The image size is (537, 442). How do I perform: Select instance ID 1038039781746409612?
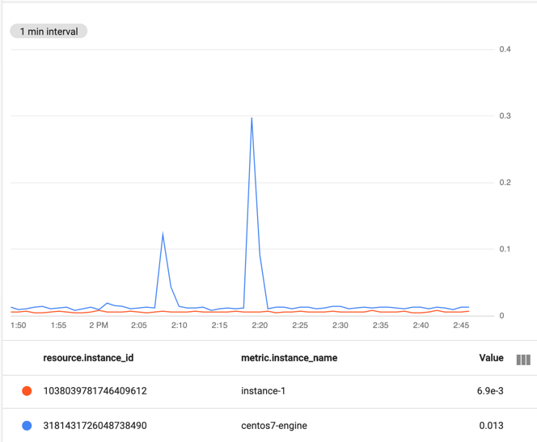(95, 390)
